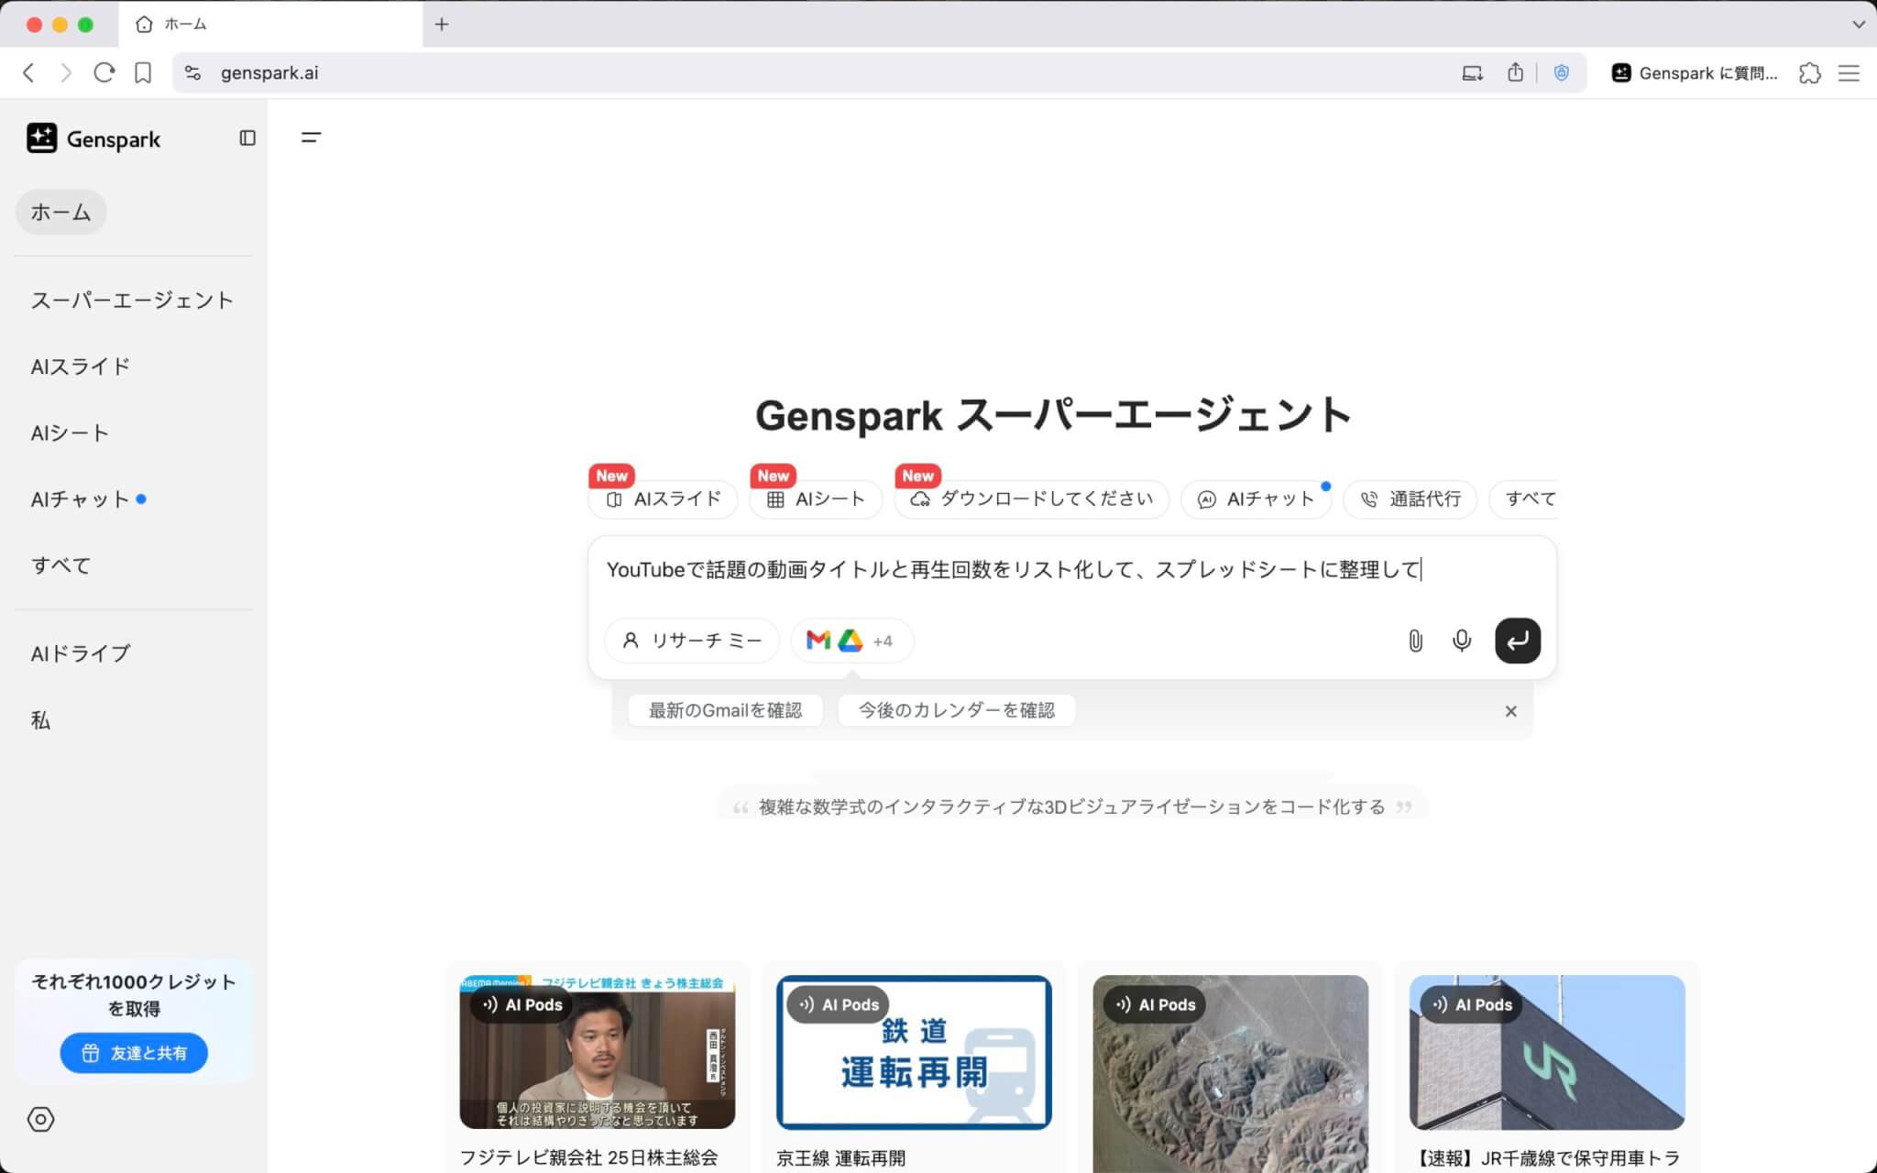Open settings hexagon icon at sidebar bottom

click(40, 1119)
